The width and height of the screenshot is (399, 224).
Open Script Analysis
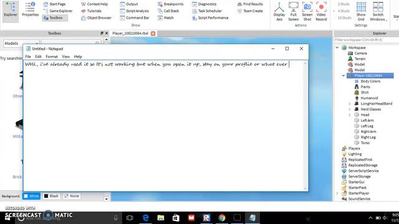tap(134, 11)
